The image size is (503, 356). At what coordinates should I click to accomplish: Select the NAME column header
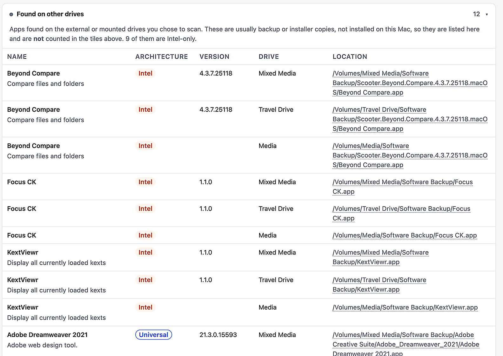(17, 56)
